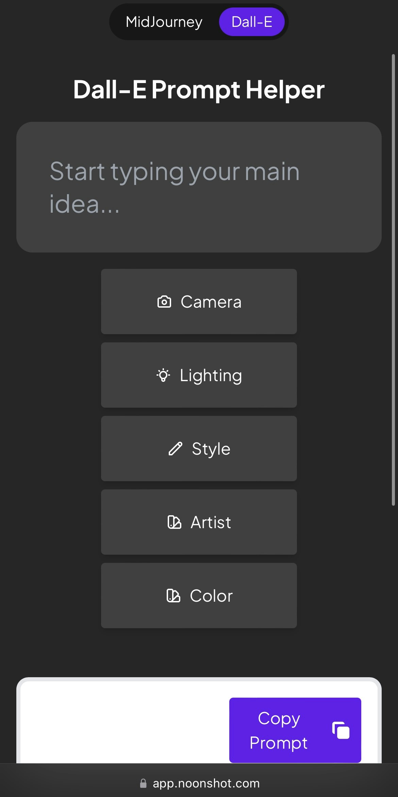Image resolution: width=398 pixels, height=797 pixels.
Task: Click the Copy Prompt button text
Action: (279, 730)
